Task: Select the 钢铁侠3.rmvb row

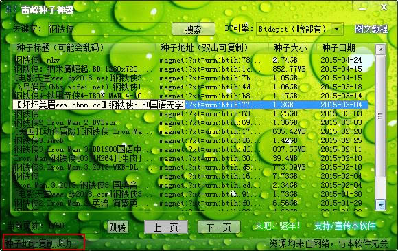Action: (189, 141)
